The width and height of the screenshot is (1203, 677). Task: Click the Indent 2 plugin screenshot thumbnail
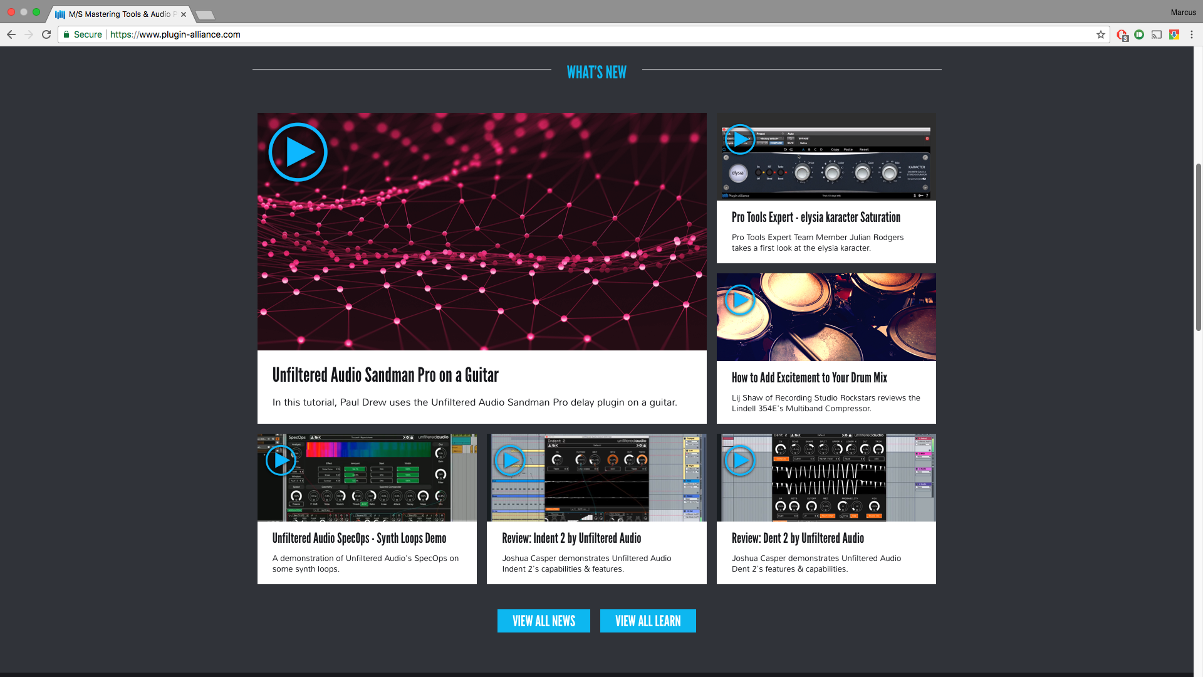click(x=596, y=478)
